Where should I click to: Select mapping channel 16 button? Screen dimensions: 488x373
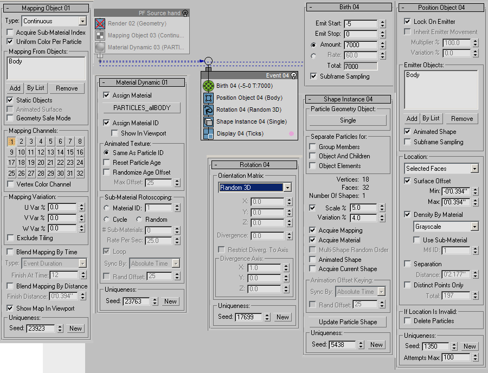point(80,152)
